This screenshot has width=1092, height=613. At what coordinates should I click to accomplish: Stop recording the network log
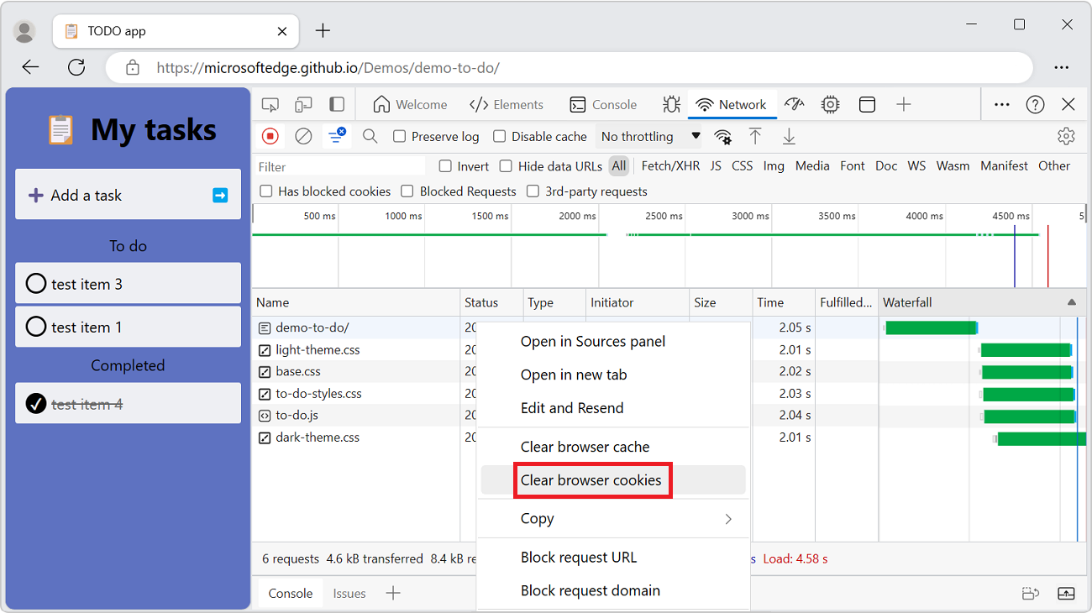tap(270, 135)
